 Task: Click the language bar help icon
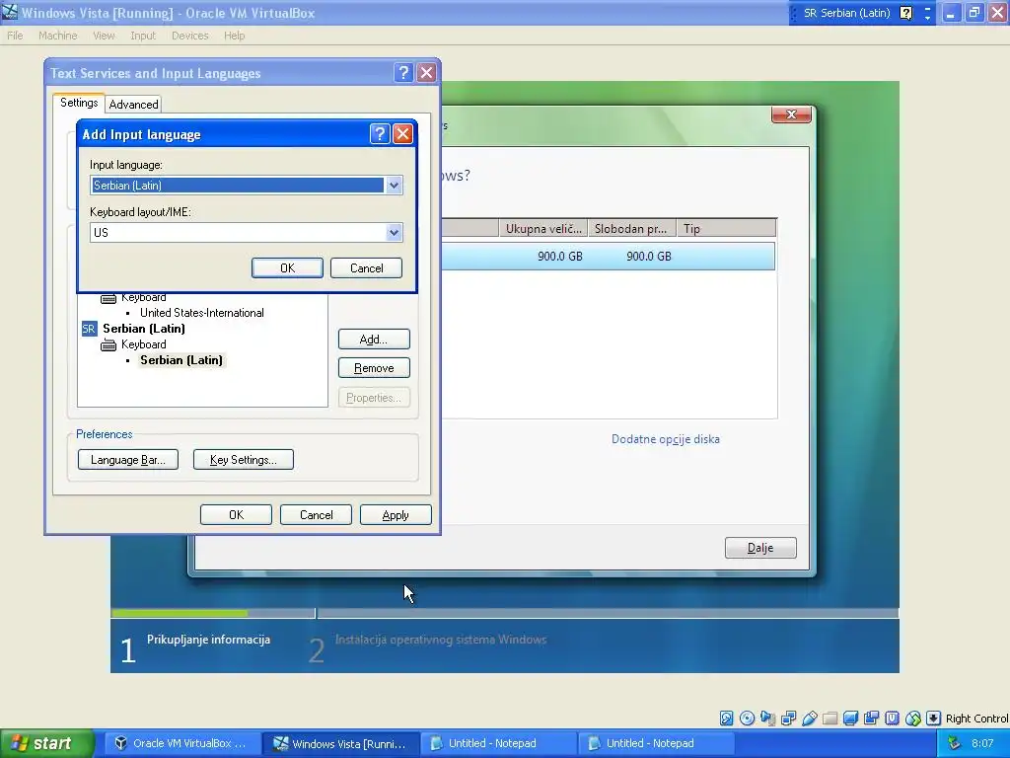[905, 13]
